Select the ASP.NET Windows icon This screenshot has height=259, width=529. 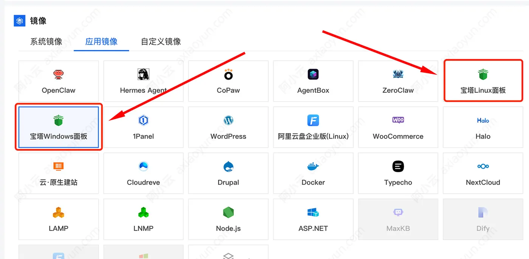pos(313,212)
